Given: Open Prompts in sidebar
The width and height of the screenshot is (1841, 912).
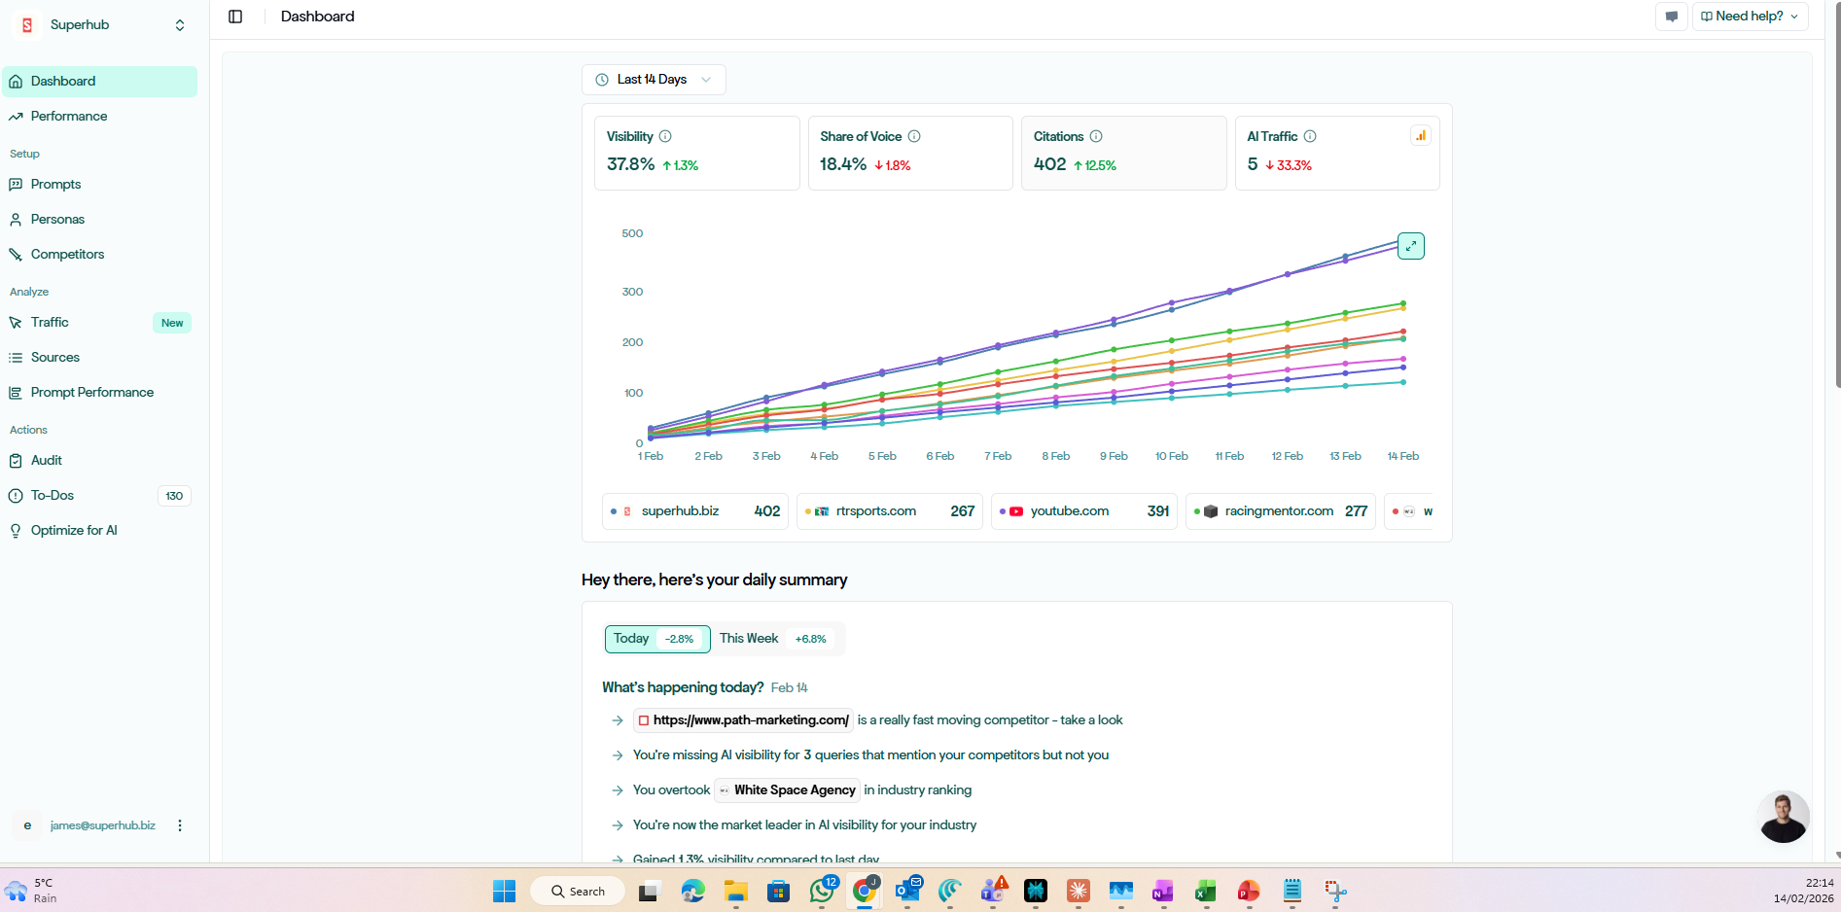Looking at the screenshot, I should click(100, 185).
